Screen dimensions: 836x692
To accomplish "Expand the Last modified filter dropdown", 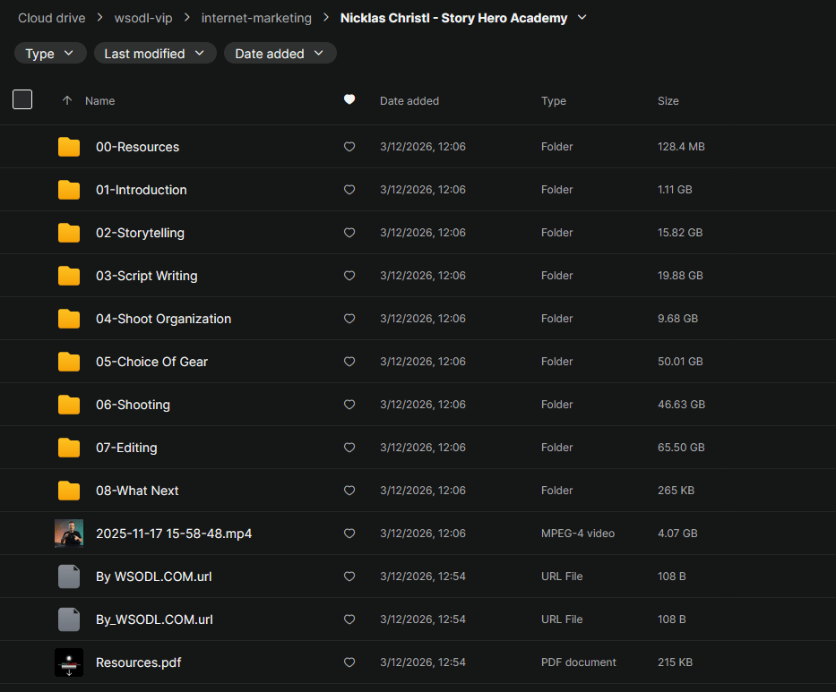I will point(154,54).
